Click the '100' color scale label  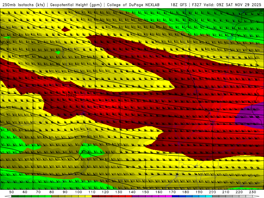coord(79,192)
